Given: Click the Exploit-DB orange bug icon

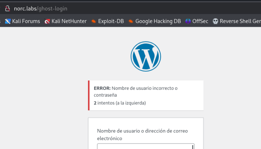Looking at the screenshot, I should [x=94, y=21].
